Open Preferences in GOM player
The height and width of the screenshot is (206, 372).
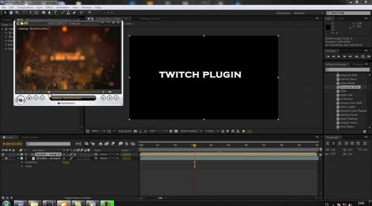(x=66, y=103)
